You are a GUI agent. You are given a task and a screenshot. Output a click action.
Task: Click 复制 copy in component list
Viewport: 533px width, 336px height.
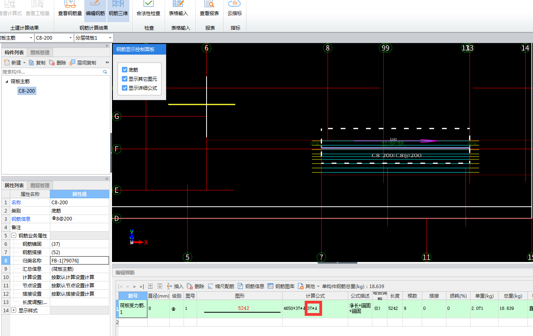coord(37,63)
